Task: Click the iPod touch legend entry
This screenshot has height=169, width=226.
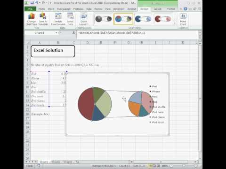Action: point(157,122)
